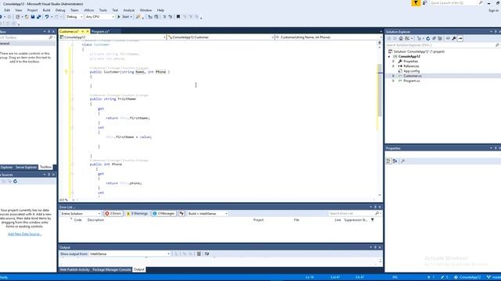The height and width of the screenshot is (281, 501).
Task: Toggle the 0 Warnings filter button
Action: tap(137, 213)
